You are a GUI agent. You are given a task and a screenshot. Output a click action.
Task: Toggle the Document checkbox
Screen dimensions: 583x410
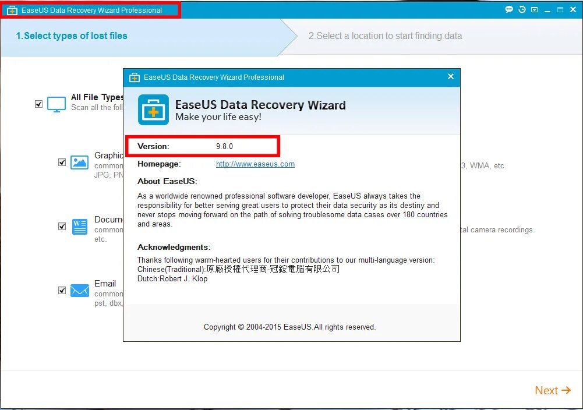62,227
